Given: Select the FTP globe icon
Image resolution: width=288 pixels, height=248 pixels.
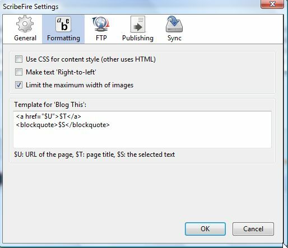Looking at the screenshot, I should 101,24.
